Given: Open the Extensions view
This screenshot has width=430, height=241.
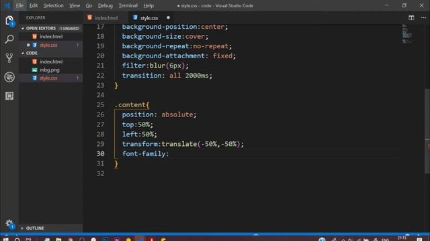Looking at the screenshot, I should click(9, 96).
